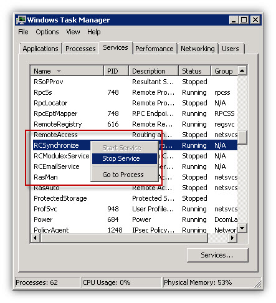
Task: Select the RCSynchronize service row
Action: [134, 145]
